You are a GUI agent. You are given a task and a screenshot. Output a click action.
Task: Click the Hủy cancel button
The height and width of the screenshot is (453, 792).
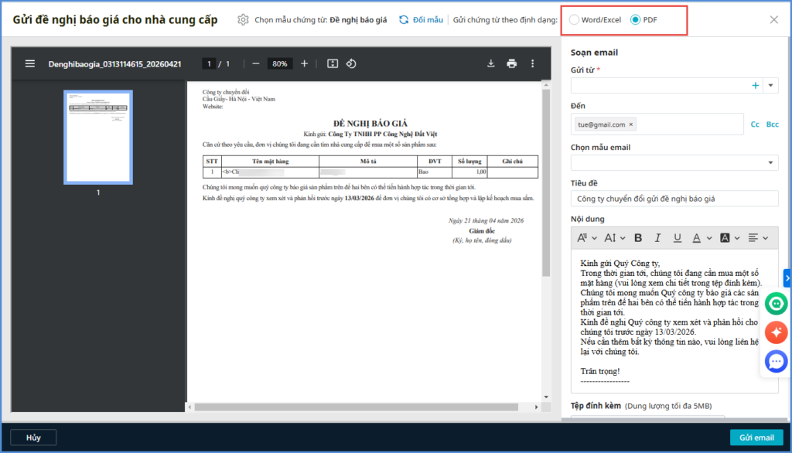point(33,438)
